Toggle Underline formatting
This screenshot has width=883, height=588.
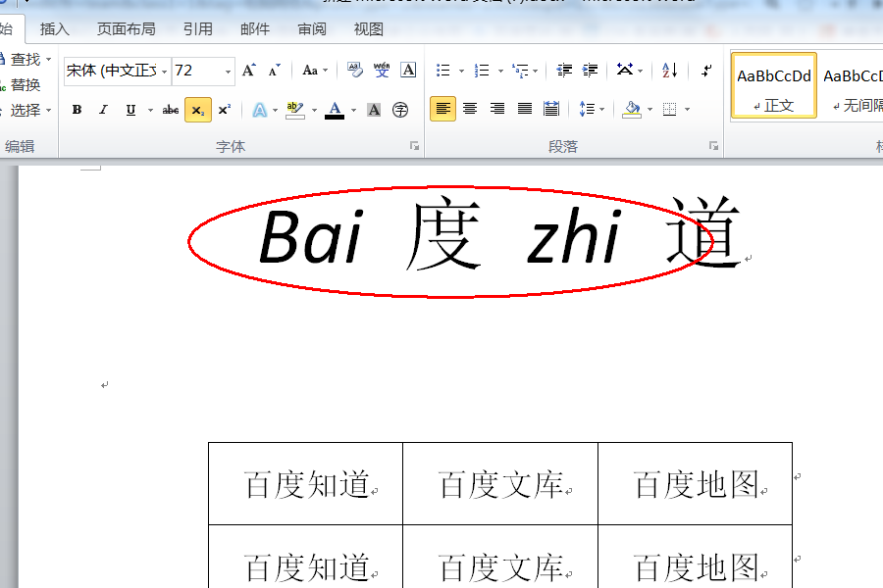click(130, 110)
